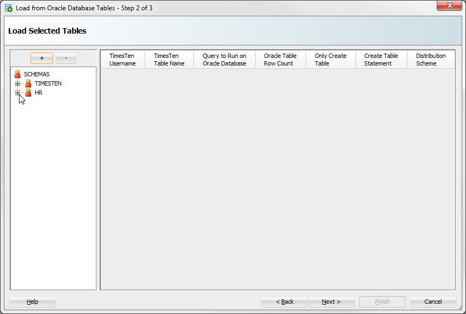This screenshot has height=314, width=466.
Task: Go to previous step with Back
Action: tap(284, 302)
